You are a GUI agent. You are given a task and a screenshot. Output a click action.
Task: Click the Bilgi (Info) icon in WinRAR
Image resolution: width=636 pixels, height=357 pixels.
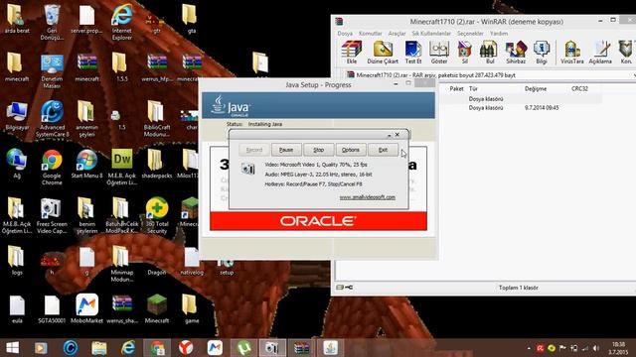541,53
